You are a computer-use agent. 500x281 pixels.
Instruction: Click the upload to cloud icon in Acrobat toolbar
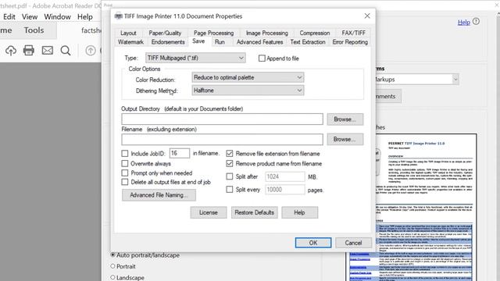pos(11,50)
